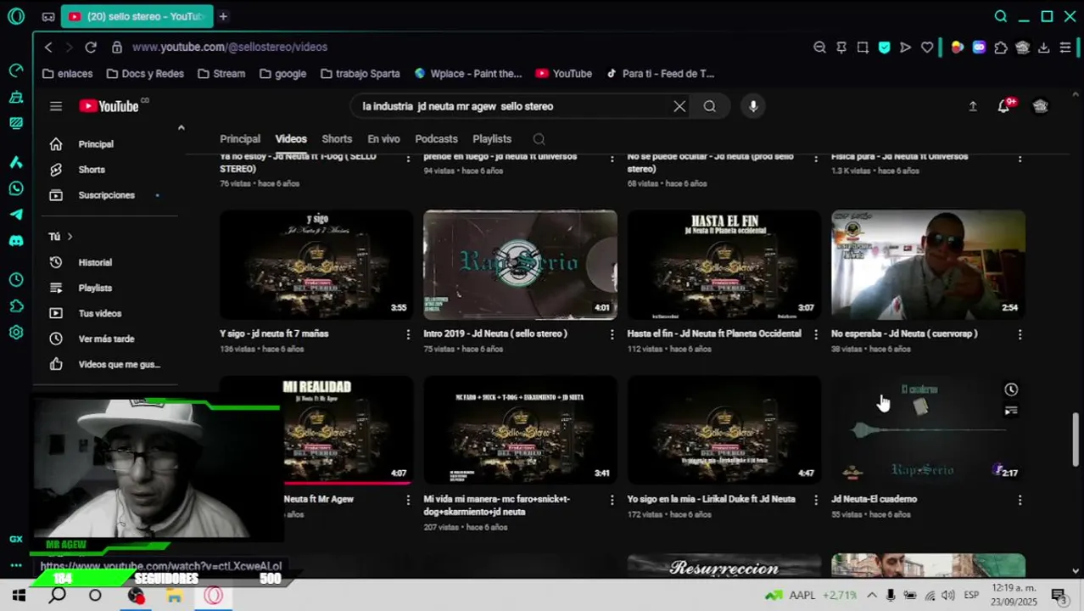The height and width of the screenshot is (611, 1084).
Task: Activate voice search microphone
Action: click(753, 106)
